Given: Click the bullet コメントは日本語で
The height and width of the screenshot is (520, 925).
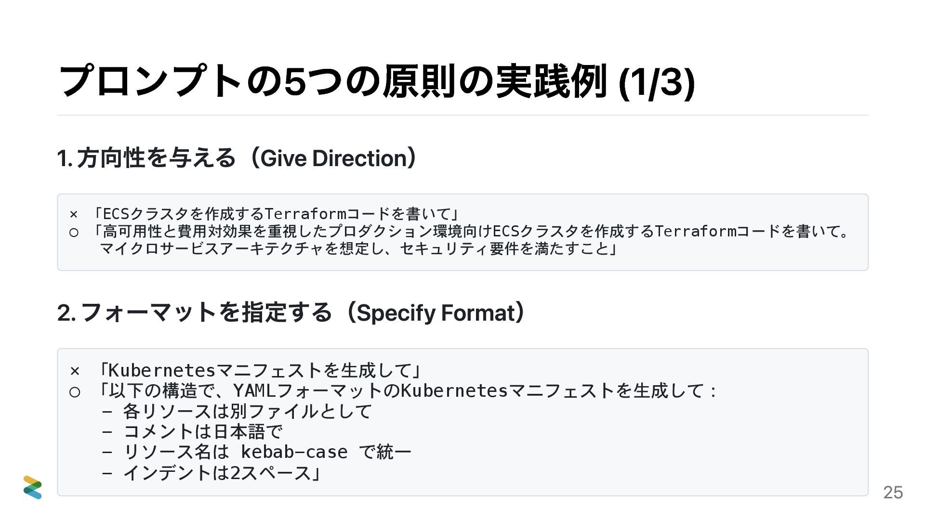Looking at the screenshot, I should [x=202, y=431].
